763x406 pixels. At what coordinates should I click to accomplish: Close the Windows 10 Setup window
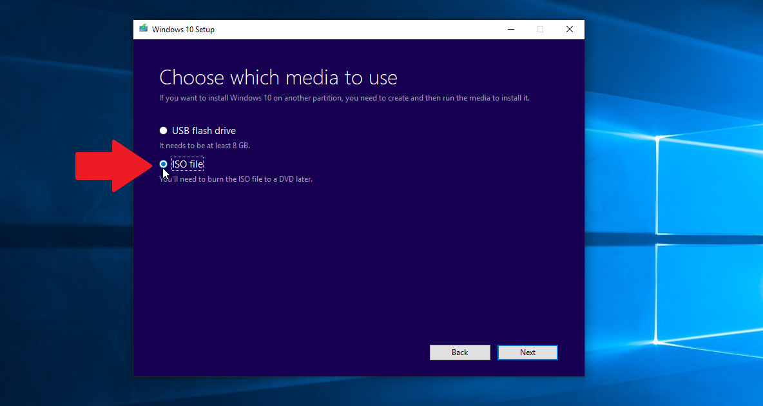(x=569, y=29)
